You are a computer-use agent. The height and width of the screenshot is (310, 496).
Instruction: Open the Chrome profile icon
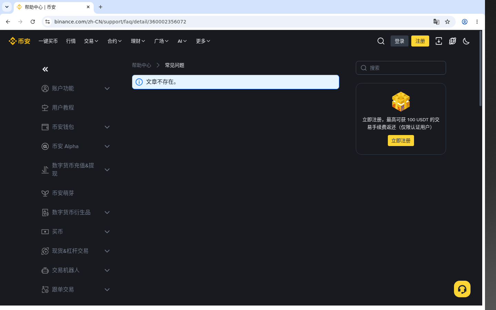(x=465, y=22)
